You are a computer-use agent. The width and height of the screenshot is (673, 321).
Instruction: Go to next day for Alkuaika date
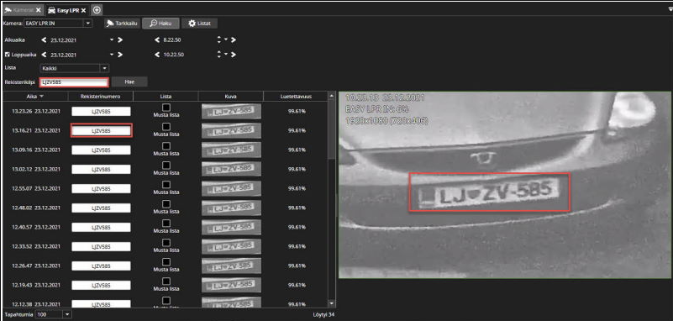[x=120, y=39]
